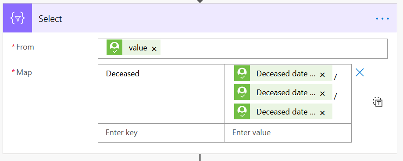Screen dimensions: 403x161
Task: Select the third Deceased date token label
Action: coord(286,112)
